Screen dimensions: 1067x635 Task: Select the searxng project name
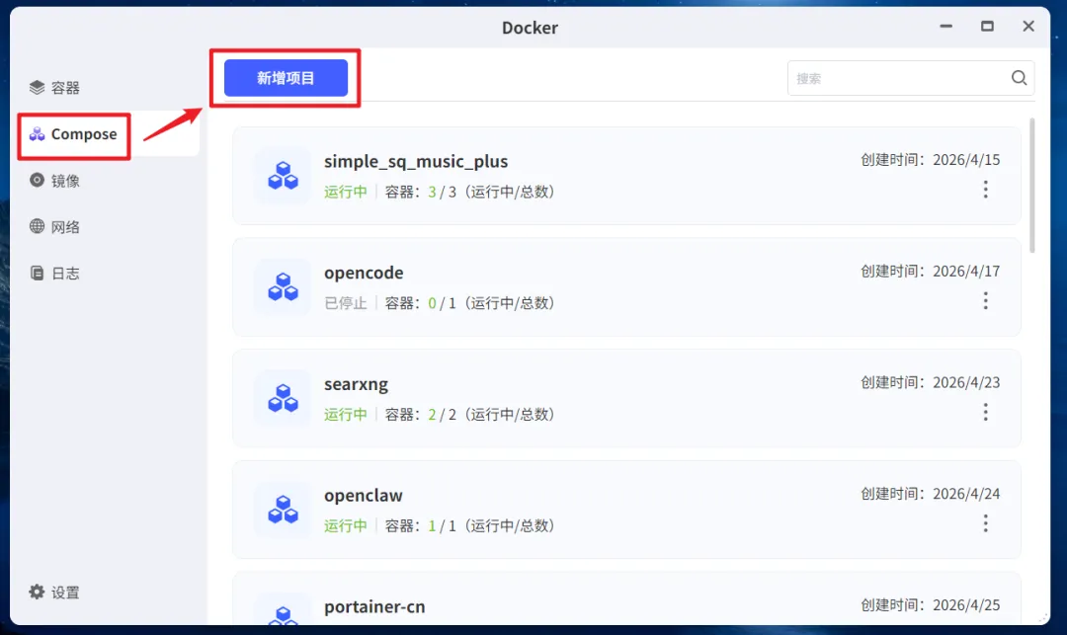[356, 385]
